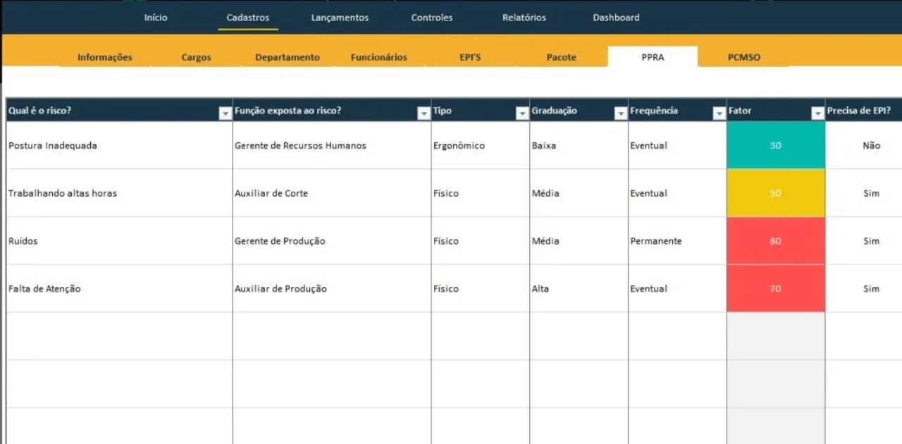Switch to the Funcionários tab
This screenshot has height=444, width=902.
coord(378,58)
